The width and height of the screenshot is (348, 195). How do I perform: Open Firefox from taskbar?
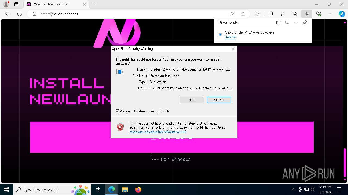(138, 190)
